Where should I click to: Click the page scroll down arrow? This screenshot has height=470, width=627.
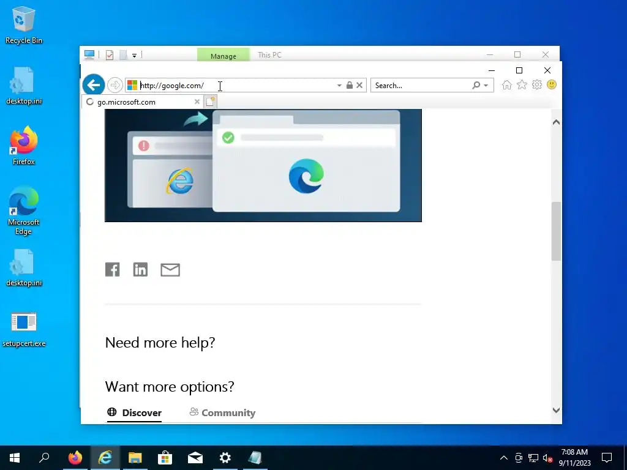pyautogui.click(x=556, y=410)
